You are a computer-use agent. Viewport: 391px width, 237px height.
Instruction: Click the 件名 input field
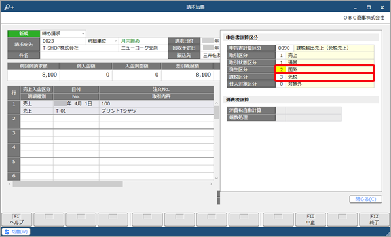[104, 56]
